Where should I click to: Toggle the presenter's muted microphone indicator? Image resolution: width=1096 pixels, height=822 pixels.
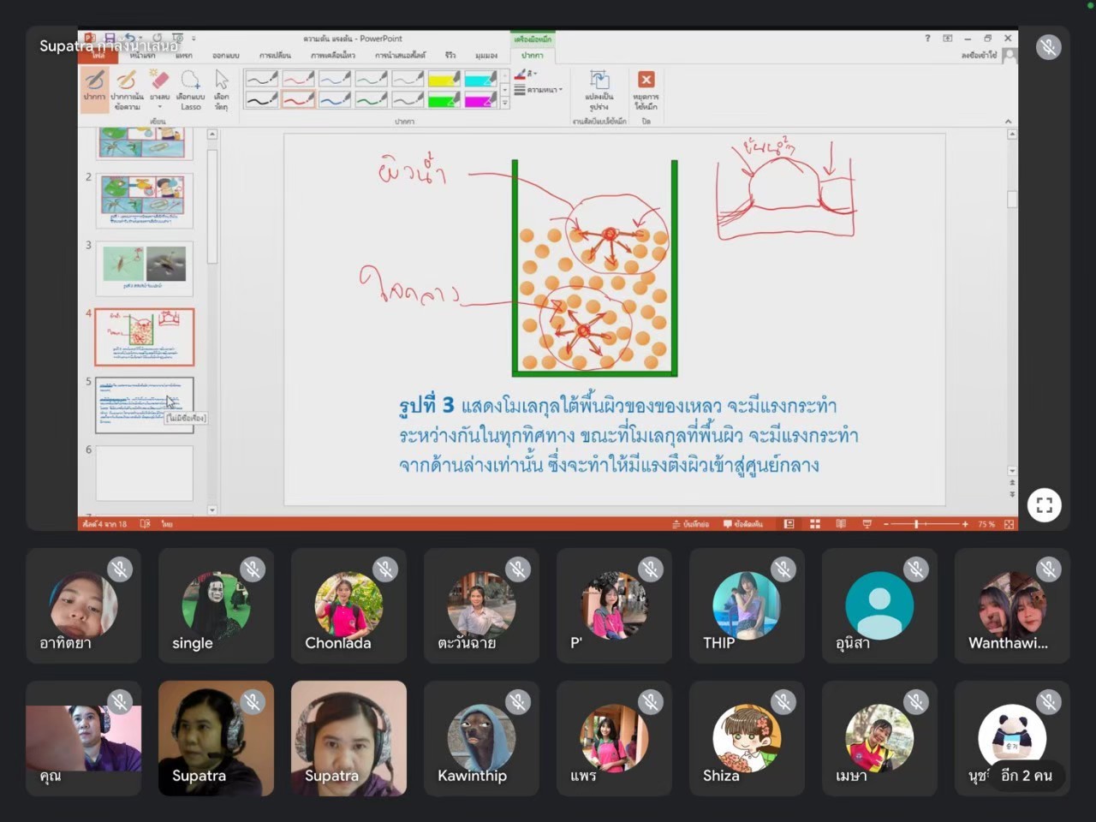tap(1048, 47)
